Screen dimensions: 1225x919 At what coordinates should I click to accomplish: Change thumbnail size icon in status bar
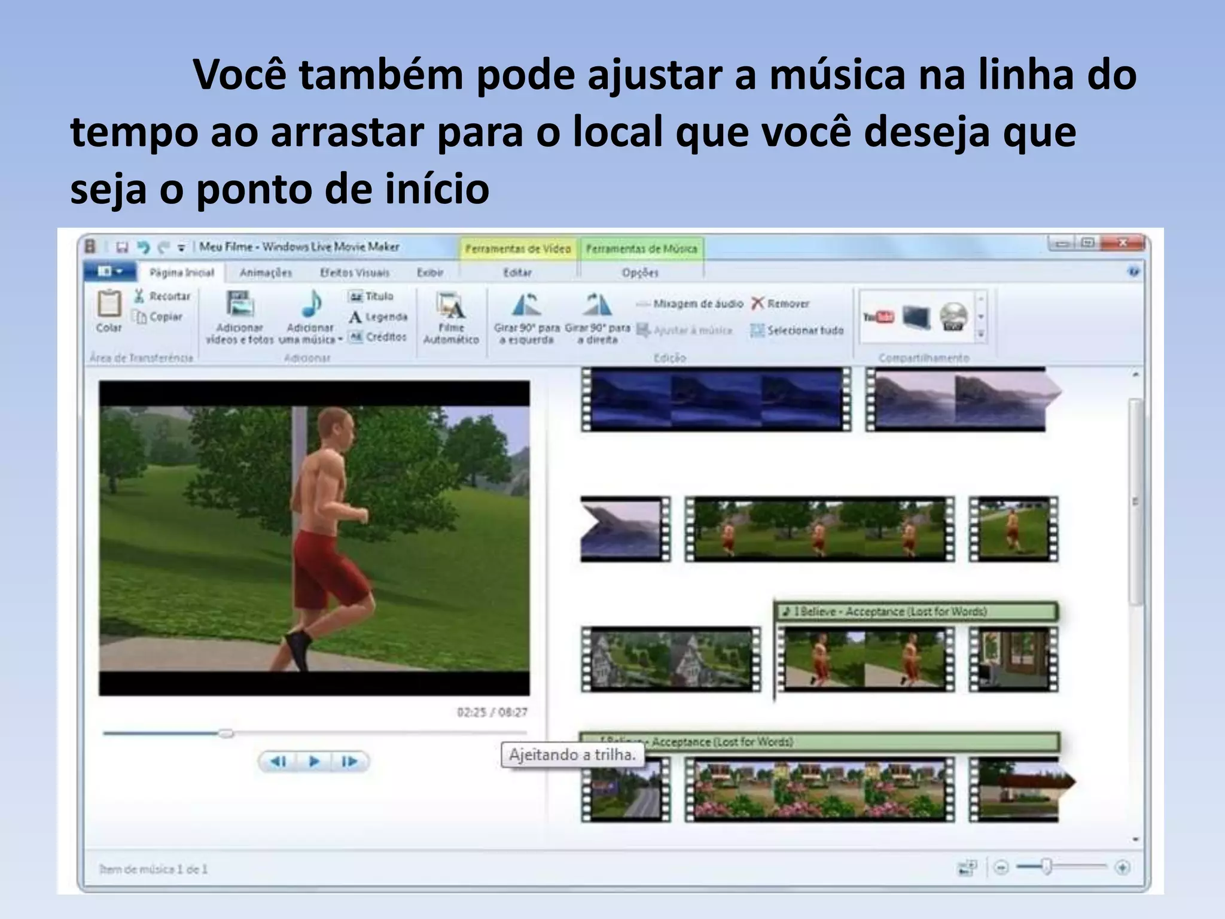pyautogui.click(x=967, y=867)
